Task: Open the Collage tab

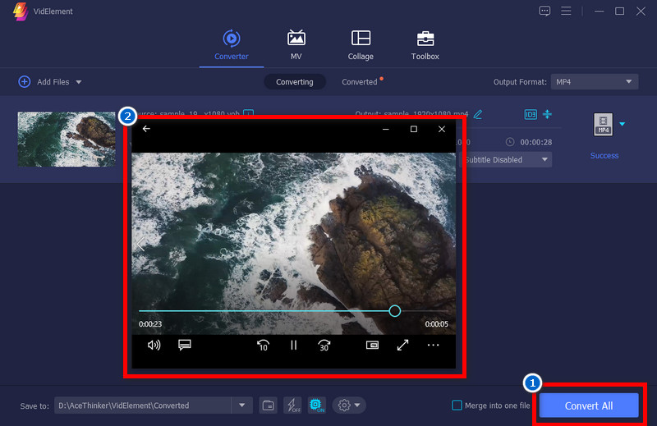Action: click(361, 45)
